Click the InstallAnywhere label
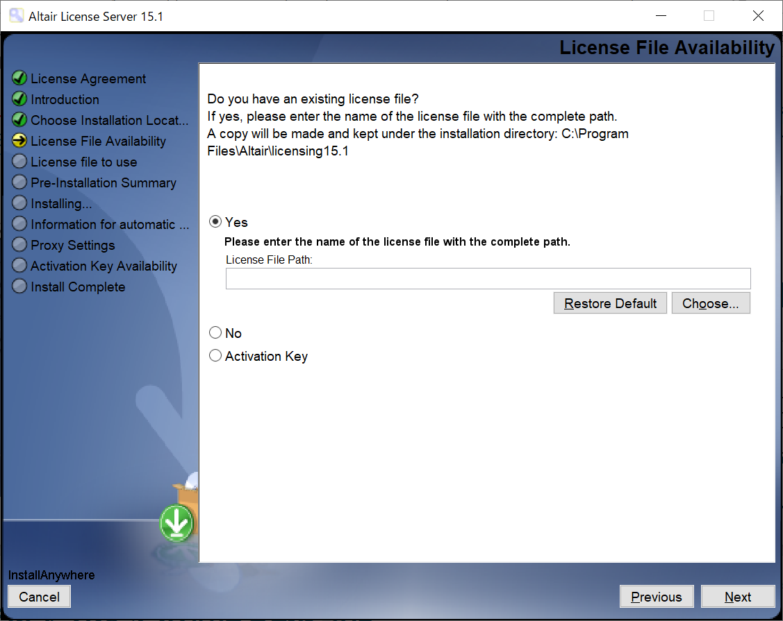This screenshot has height=621, width=783. tap(51, 575)
